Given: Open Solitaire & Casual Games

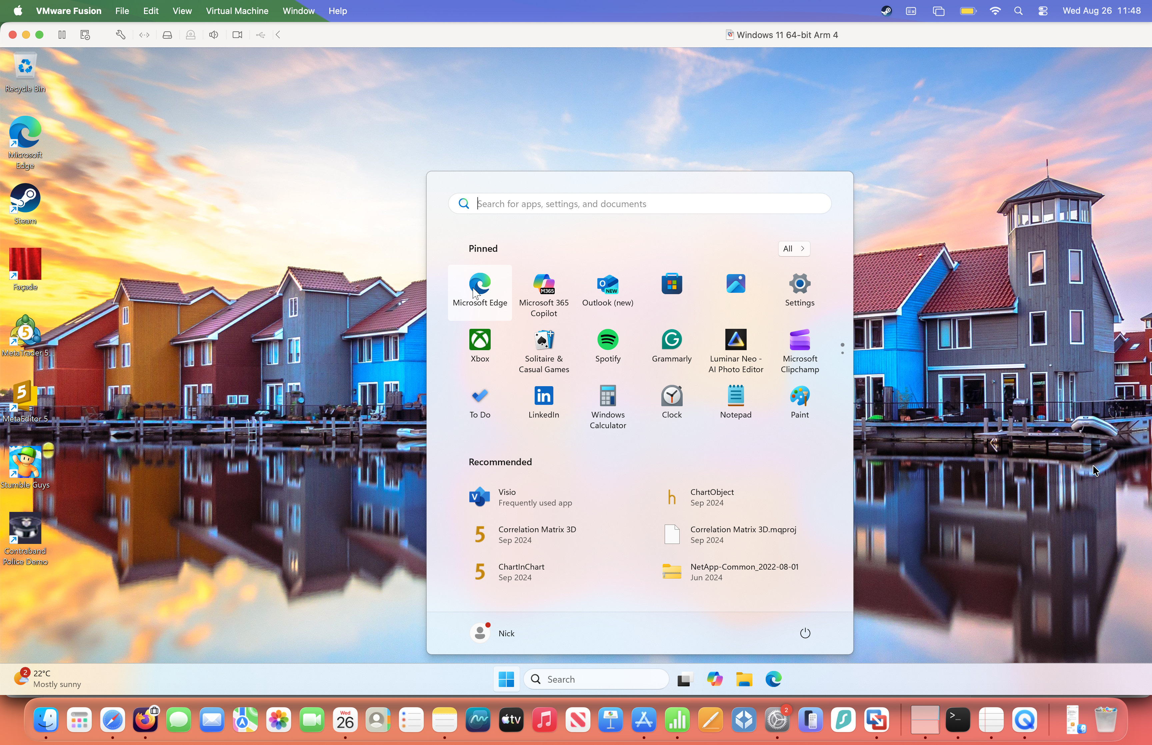Looking at the screenshot, I should pos(543,351).
